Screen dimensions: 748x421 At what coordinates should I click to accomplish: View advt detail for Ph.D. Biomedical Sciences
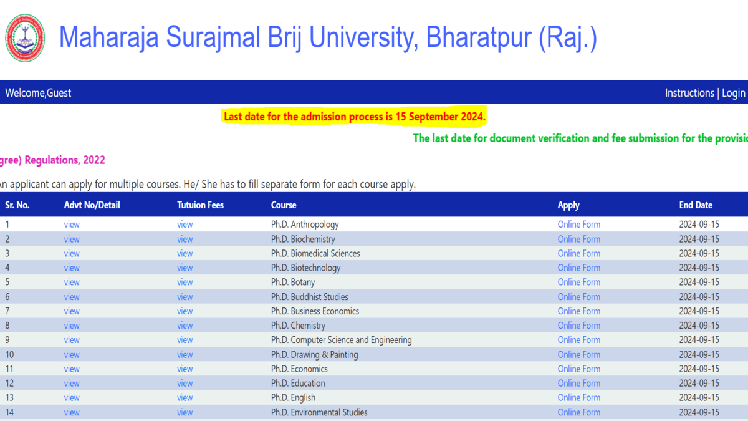click(x=72, y=253)
